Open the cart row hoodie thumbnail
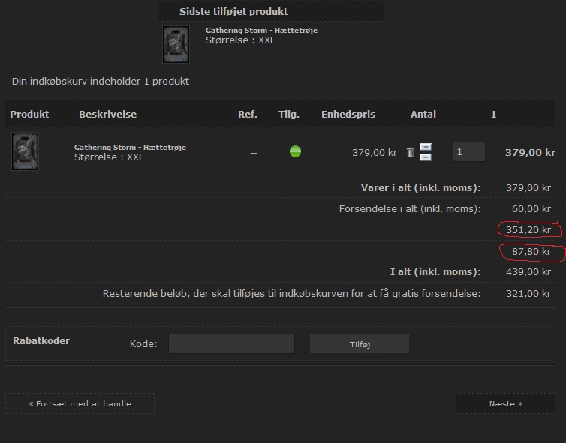 25,151
